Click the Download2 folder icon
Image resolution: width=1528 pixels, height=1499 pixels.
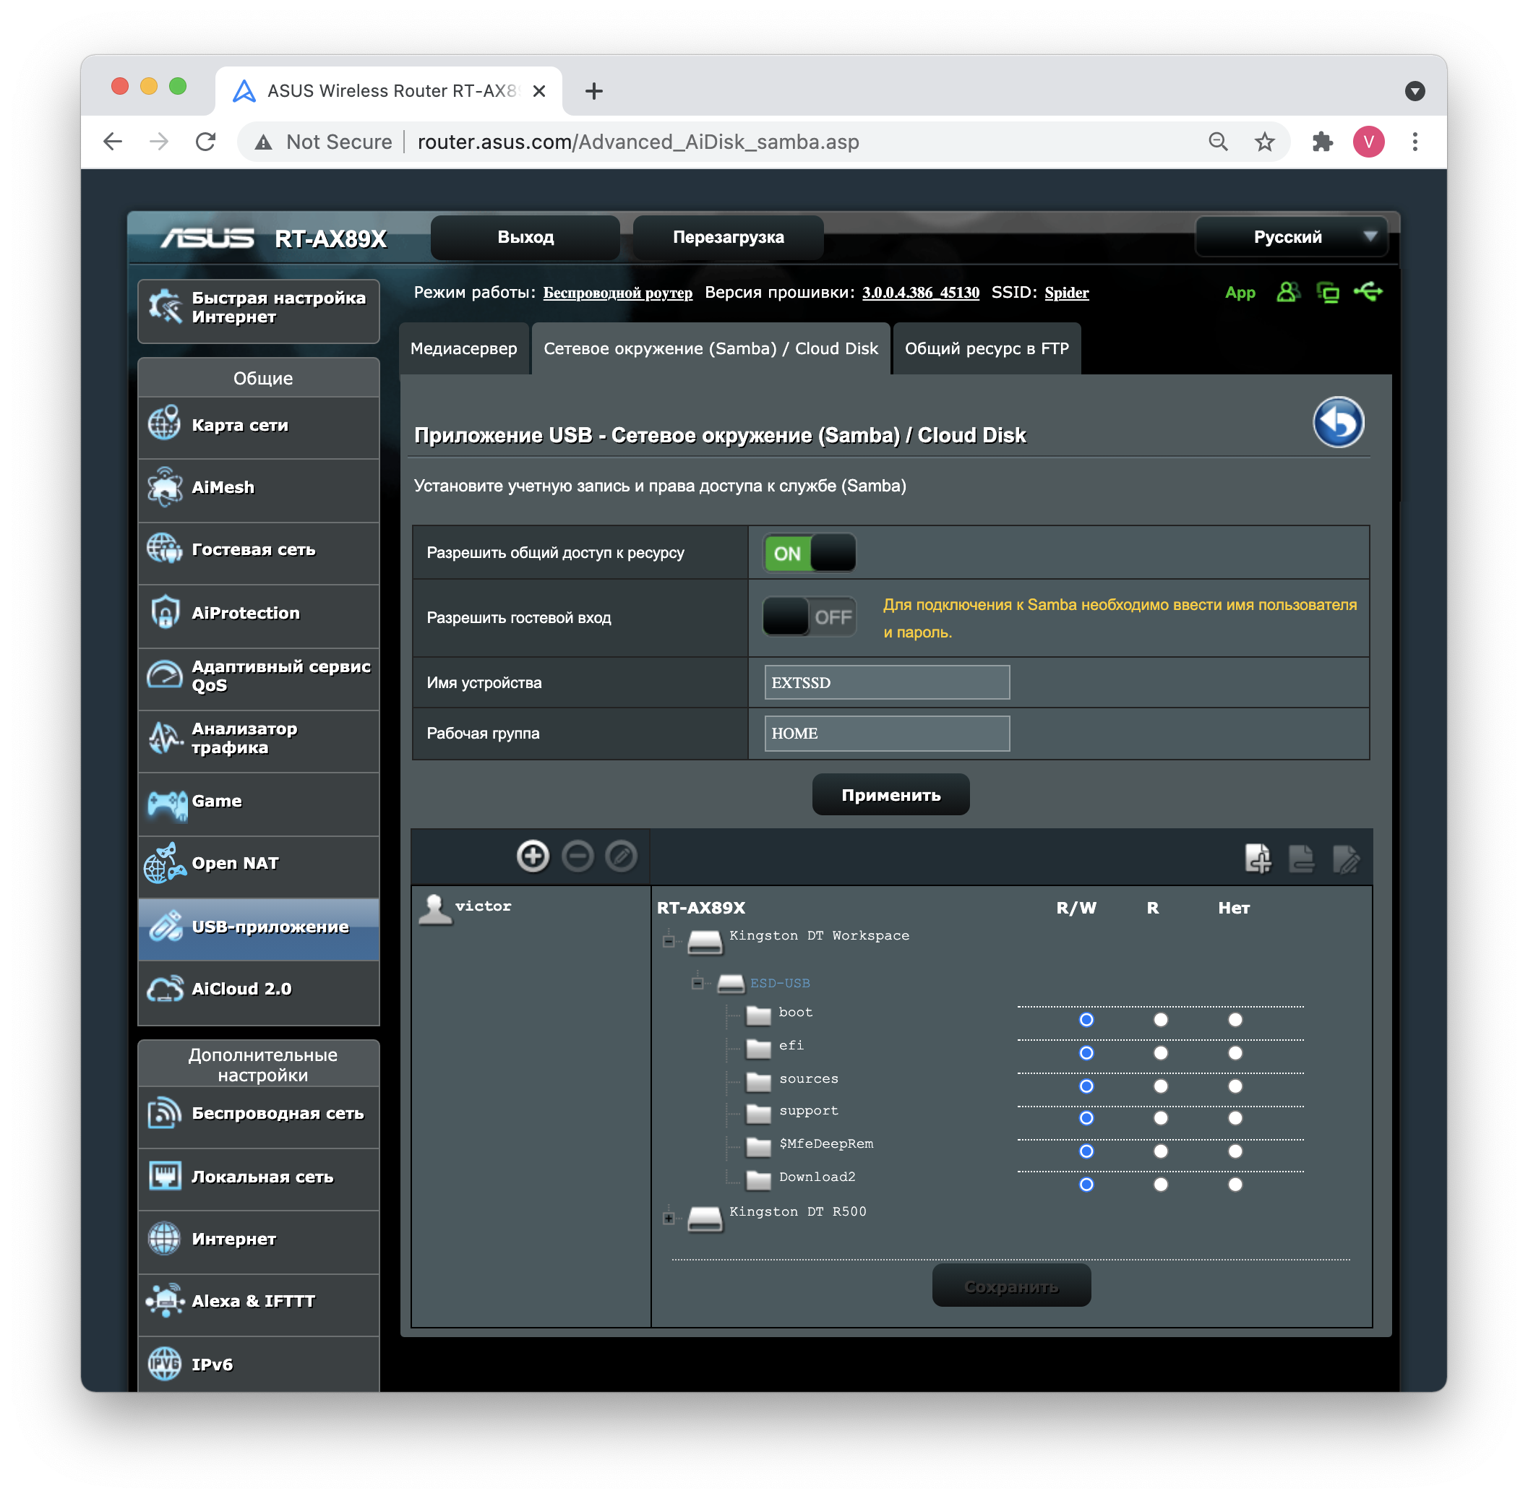click(758, 1180)
